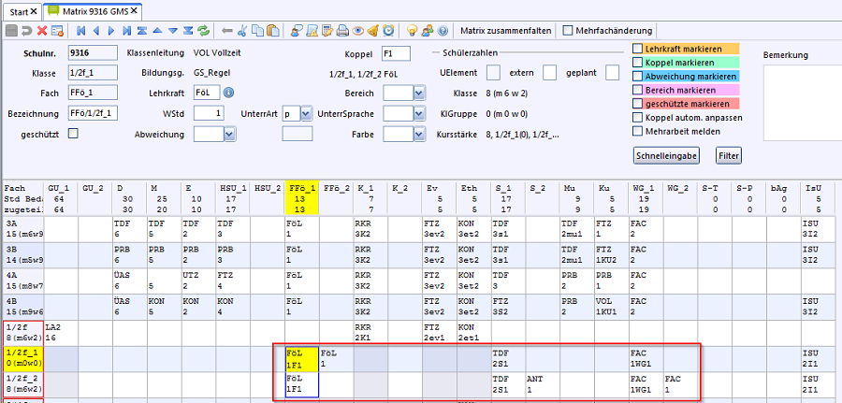The height and width of the screenshot is (403, 842).
Task: Click the green refresh arrows icon
Action: click(x=203, y=31)
